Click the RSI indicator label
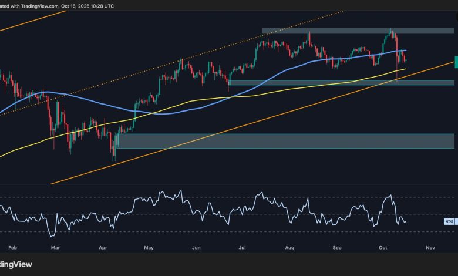This screenshot has width=458, height=276. pyautogui.click(x=449, y=221)
